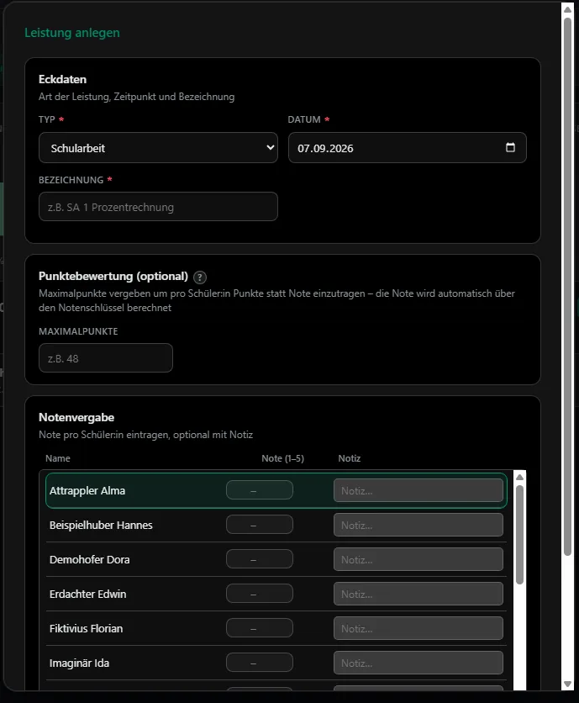Select the grade field for Beispielhuber Hannes
The image size is (579, 703).
click(260, 525)
